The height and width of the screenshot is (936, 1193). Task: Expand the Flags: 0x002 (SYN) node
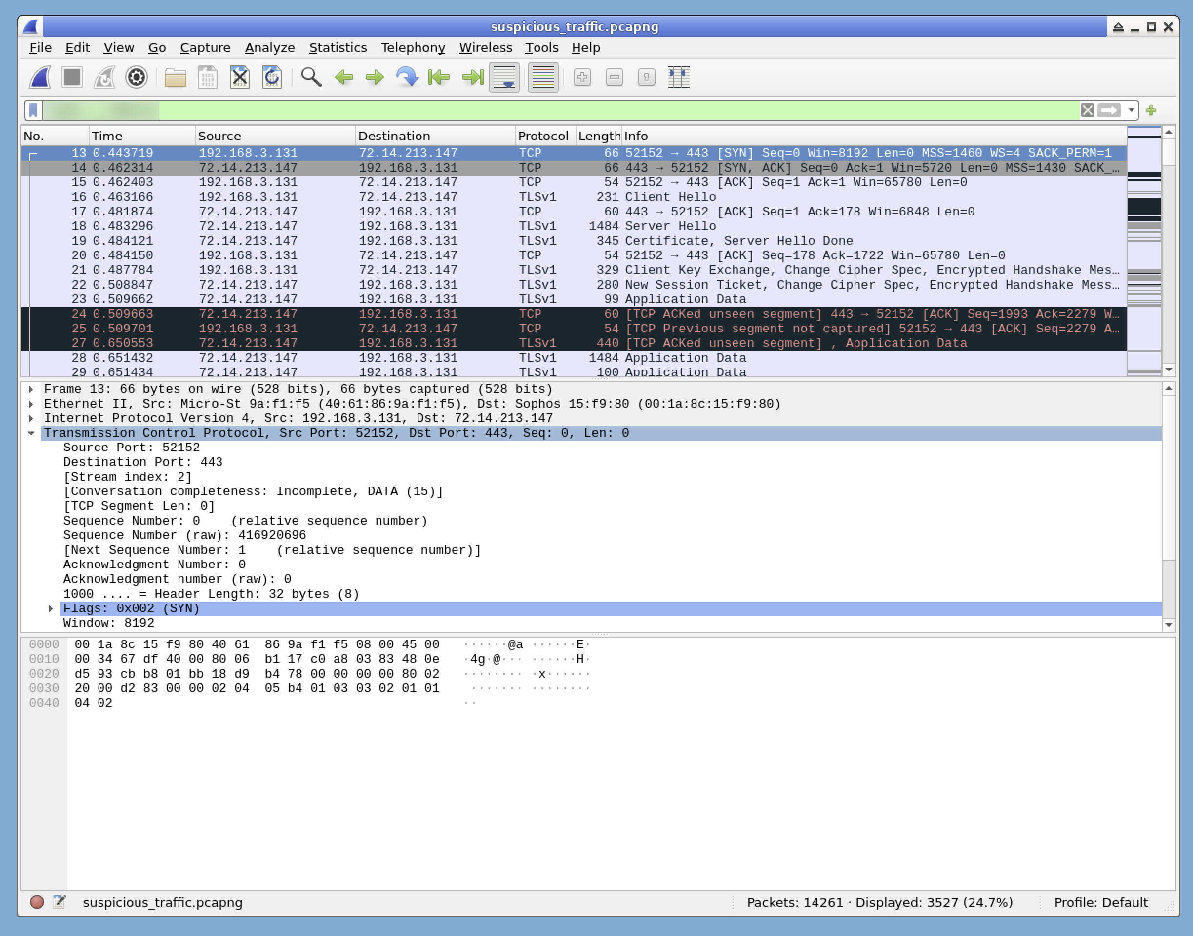pyautogui.click(x=51, y=609)
